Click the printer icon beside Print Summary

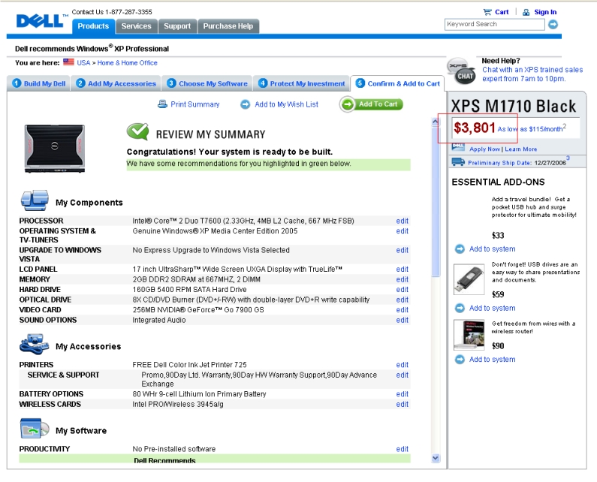[162, 104]
